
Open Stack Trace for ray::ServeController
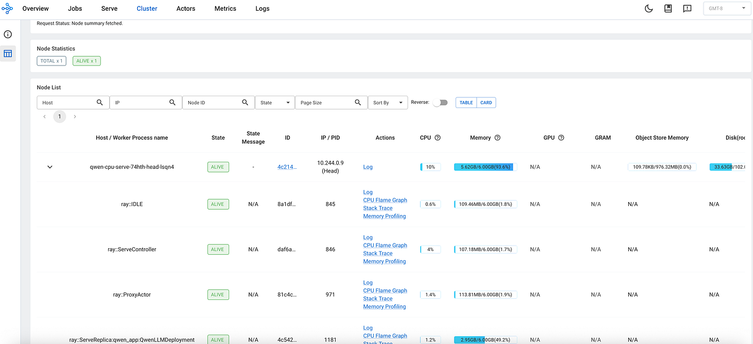pos(378,253)
